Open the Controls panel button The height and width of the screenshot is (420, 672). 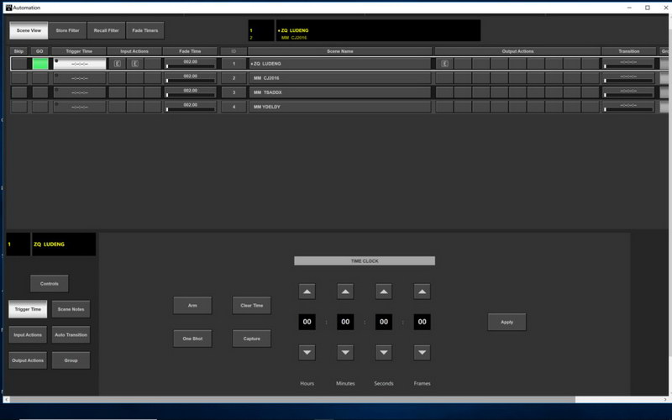(50, 284)
